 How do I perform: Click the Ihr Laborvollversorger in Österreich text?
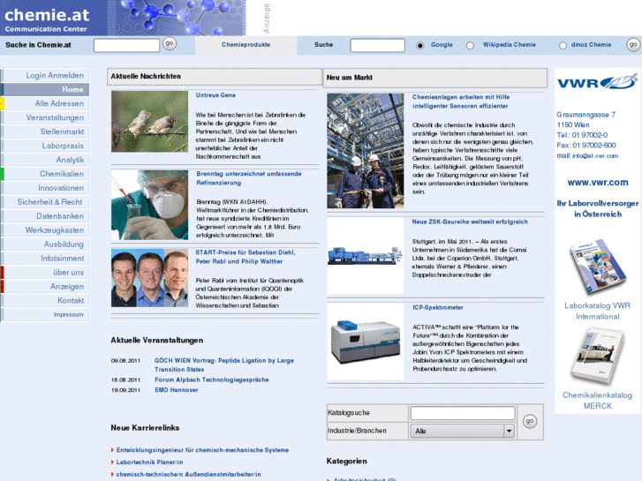click(x=597, y=209)
